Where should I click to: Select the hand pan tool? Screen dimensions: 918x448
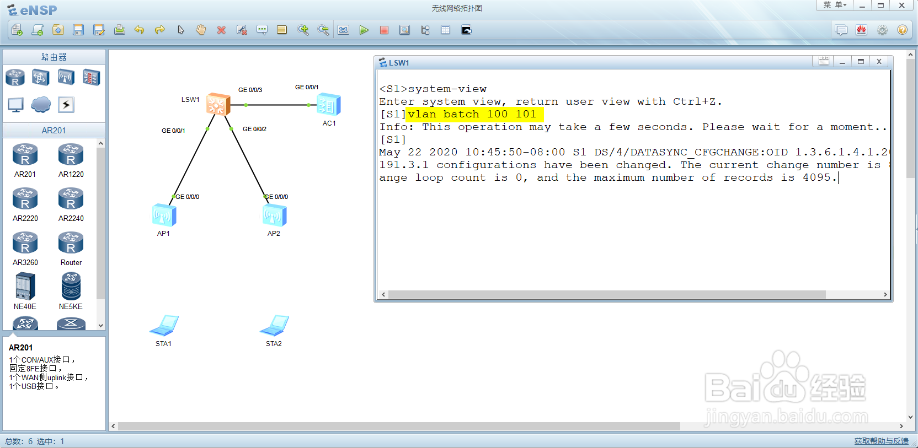click(201, 30)
